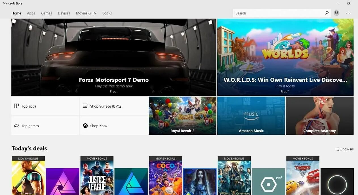Open the Complete Anatomy tile
The image size is (358, 195).
(x=320, y=116)
